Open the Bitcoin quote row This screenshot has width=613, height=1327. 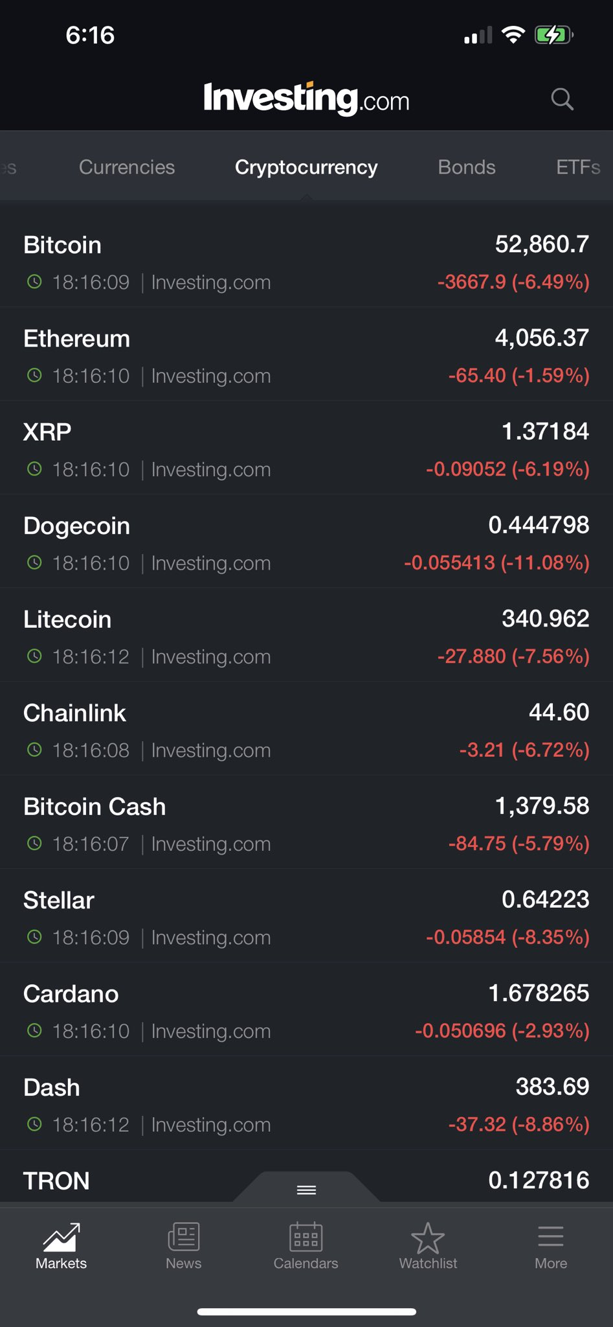coord(306,262)
